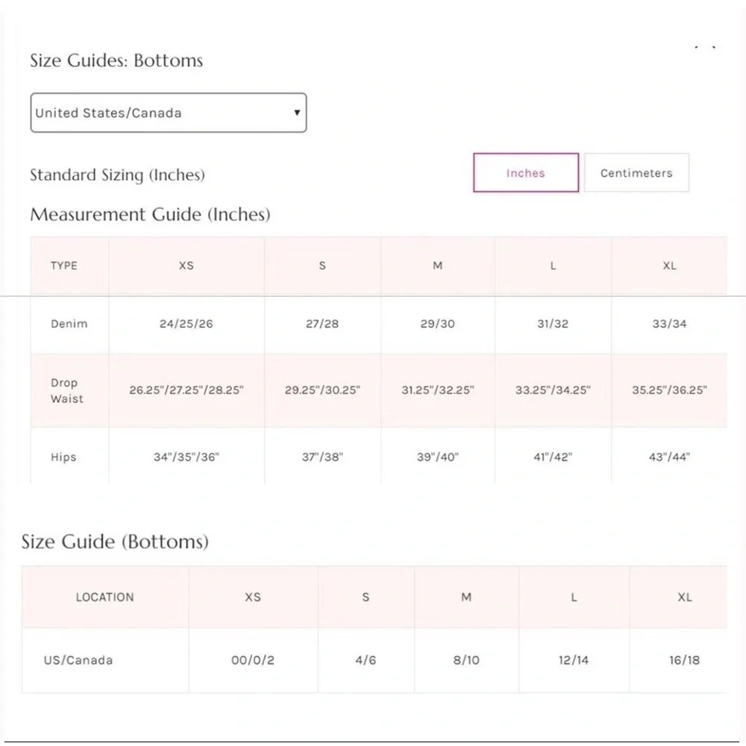
Task: Open the United States/Canada region dropdown
Action: pos(169,113)
